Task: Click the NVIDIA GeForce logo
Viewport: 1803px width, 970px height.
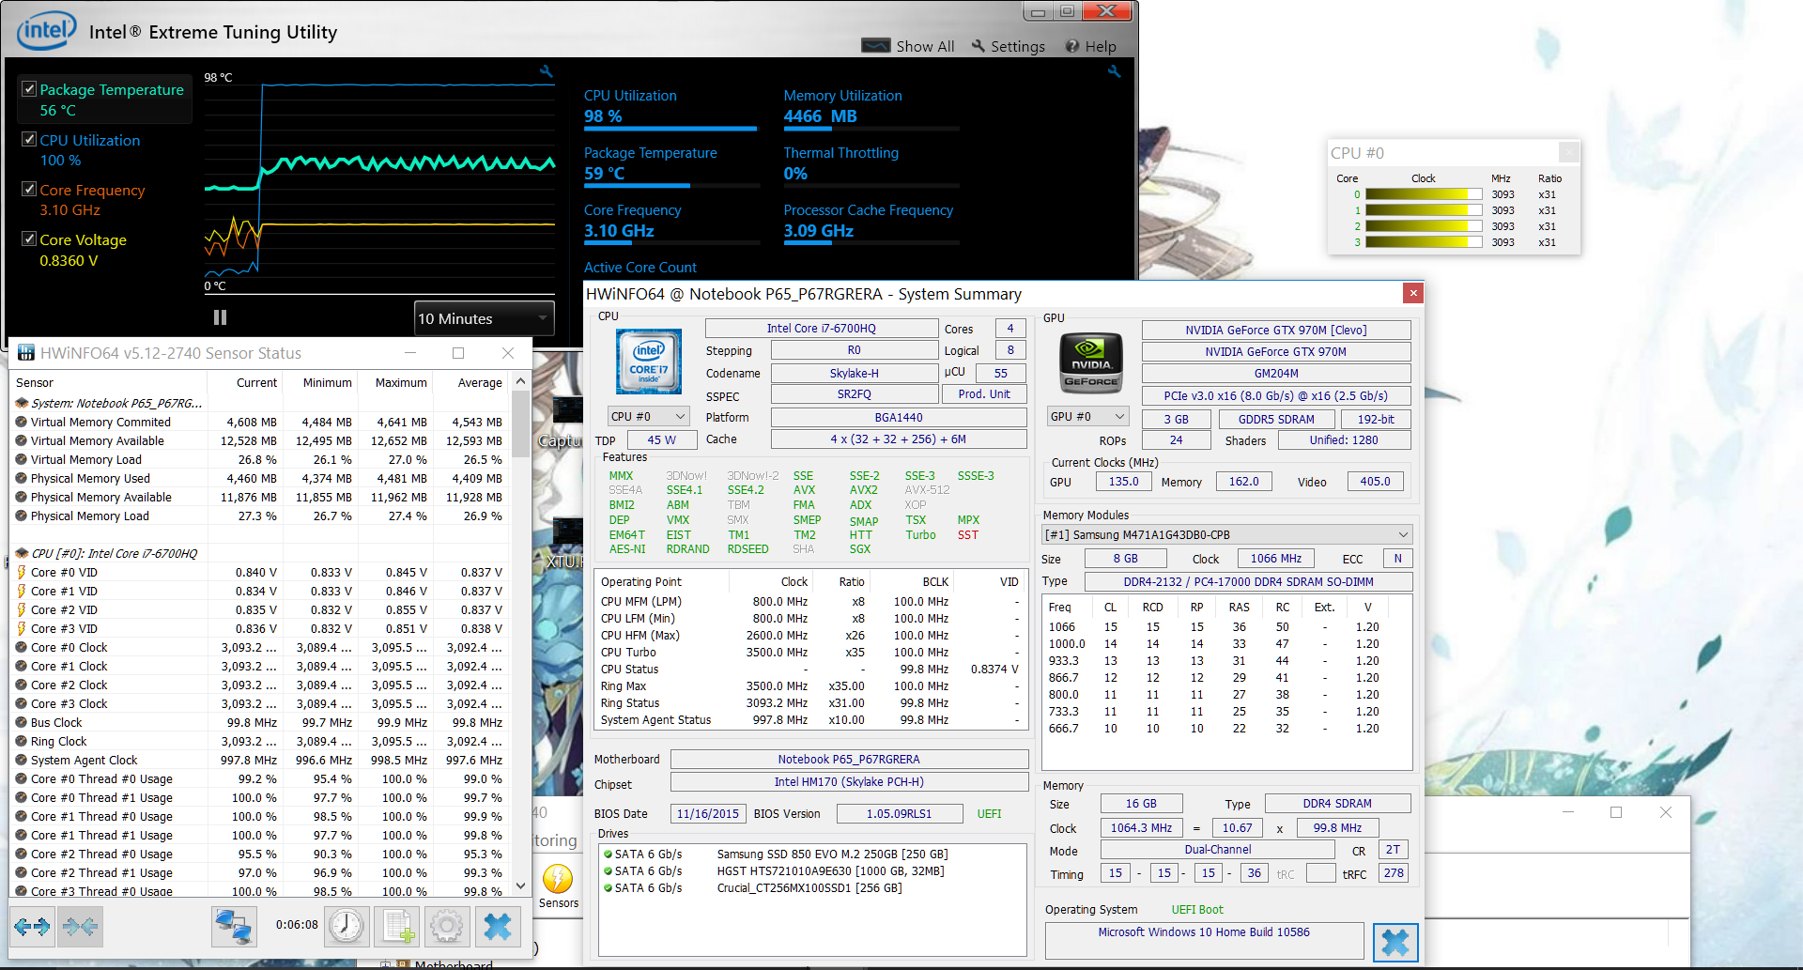Action: point(1091,362)
